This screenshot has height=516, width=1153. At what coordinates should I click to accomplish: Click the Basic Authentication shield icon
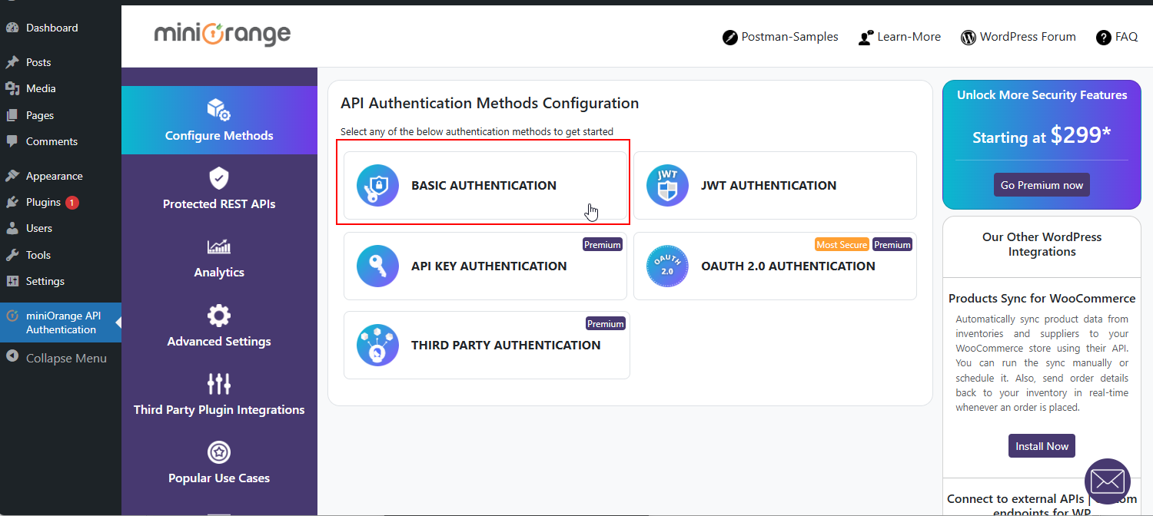[x=377, y=186]
